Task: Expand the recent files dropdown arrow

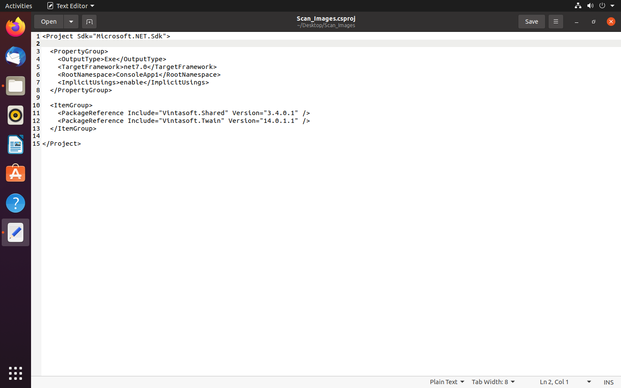Action: pyautogui.click(x=71, y=22)
